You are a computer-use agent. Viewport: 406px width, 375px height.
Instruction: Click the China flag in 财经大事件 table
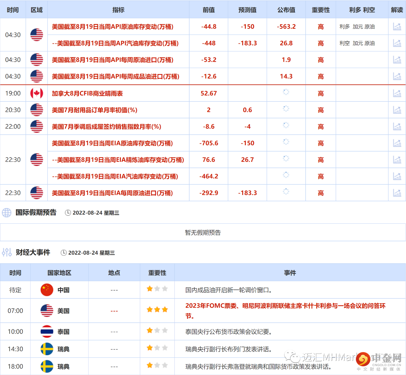point(47,289)
